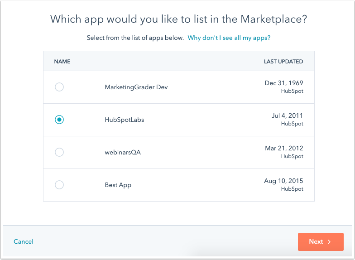Viewport: 355px width, 260px height.
Task: Click the HubSpotLabs app name
Action: coord(125,120)
